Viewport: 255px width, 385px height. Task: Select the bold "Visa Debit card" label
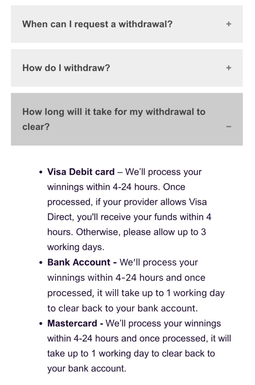point(81,172)
